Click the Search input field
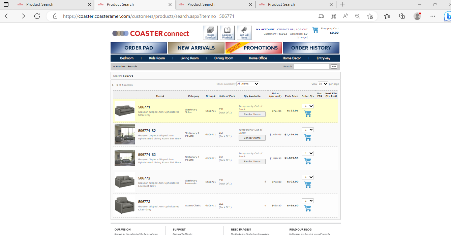 [x=311, y=66]
